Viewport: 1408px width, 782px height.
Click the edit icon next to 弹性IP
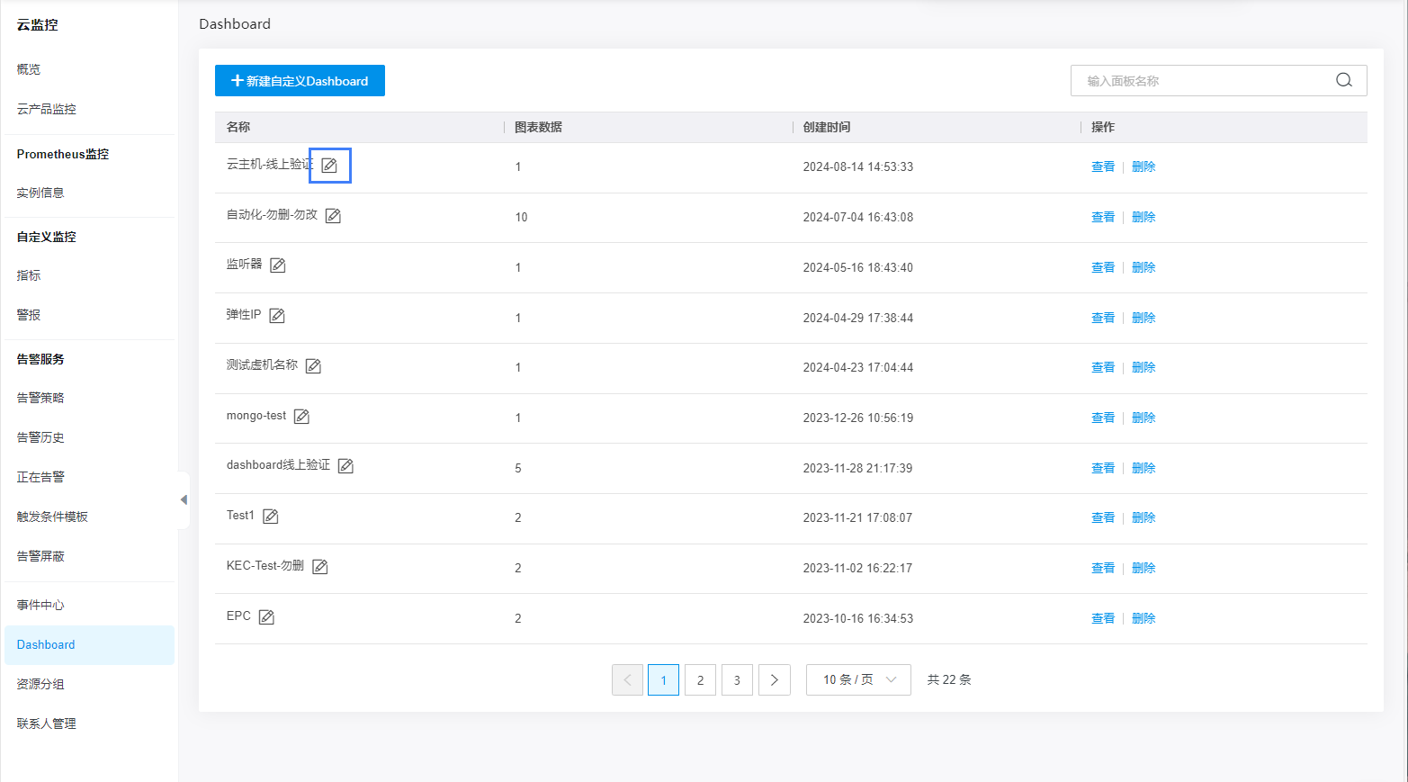tap(277, 316)
